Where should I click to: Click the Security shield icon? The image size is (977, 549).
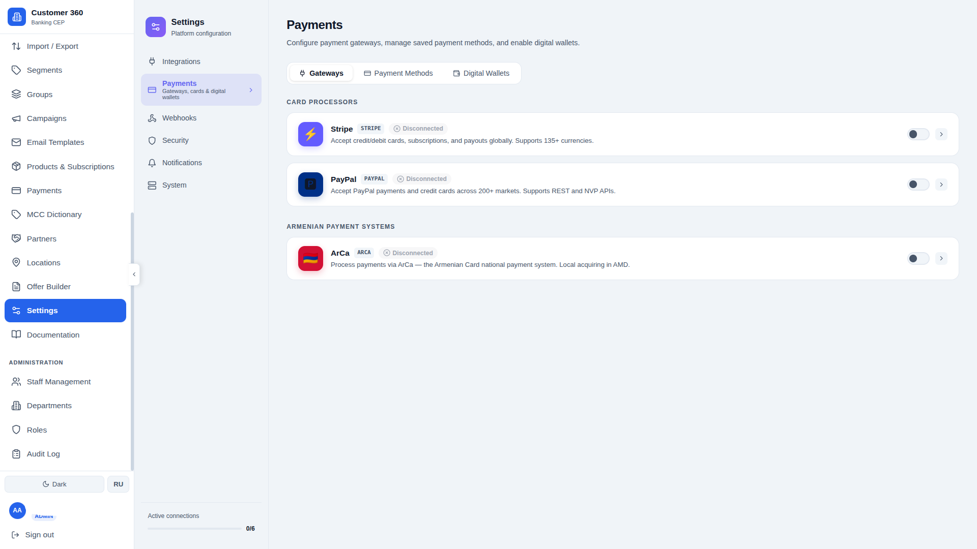click(152, 140)
